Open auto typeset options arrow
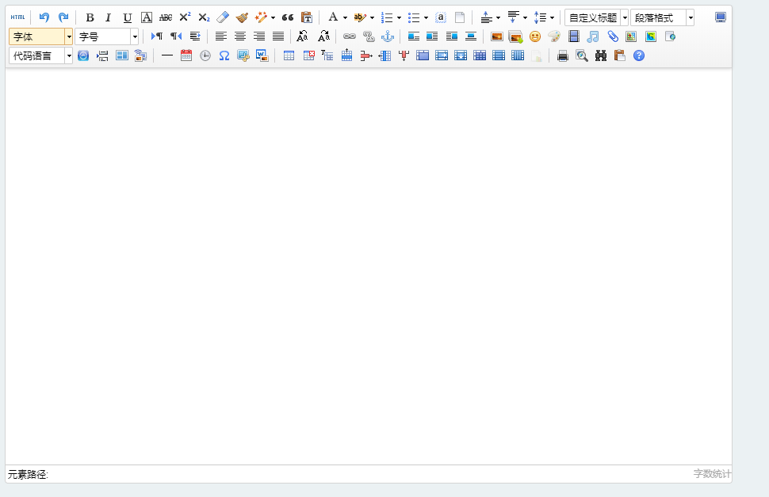 [274, 17]
